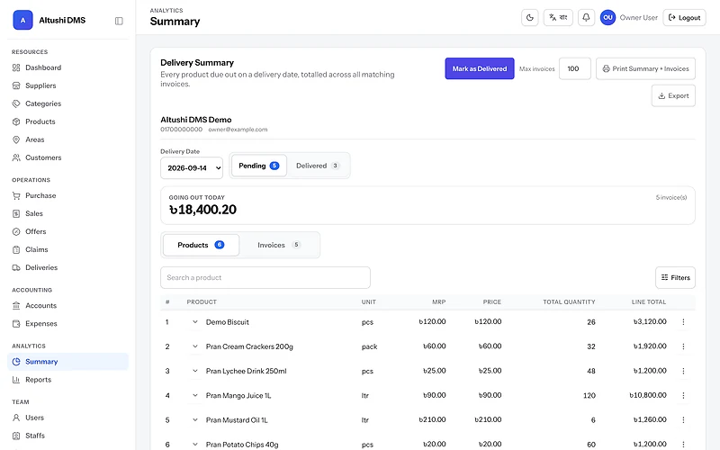Go to Products in the sidebar
Viewport: 720px width, 450px height.
tap(68, 121)
